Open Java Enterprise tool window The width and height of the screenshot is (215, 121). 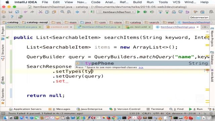[x=89, y=109]
